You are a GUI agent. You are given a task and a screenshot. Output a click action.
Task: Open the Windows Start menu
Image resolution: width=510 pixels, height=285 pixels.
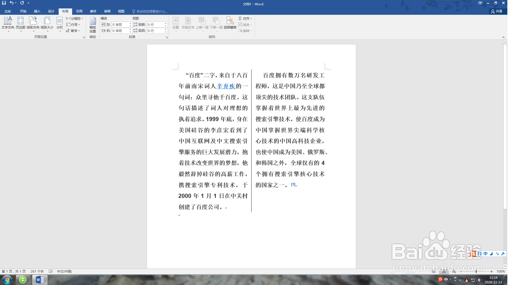(7, 280)
